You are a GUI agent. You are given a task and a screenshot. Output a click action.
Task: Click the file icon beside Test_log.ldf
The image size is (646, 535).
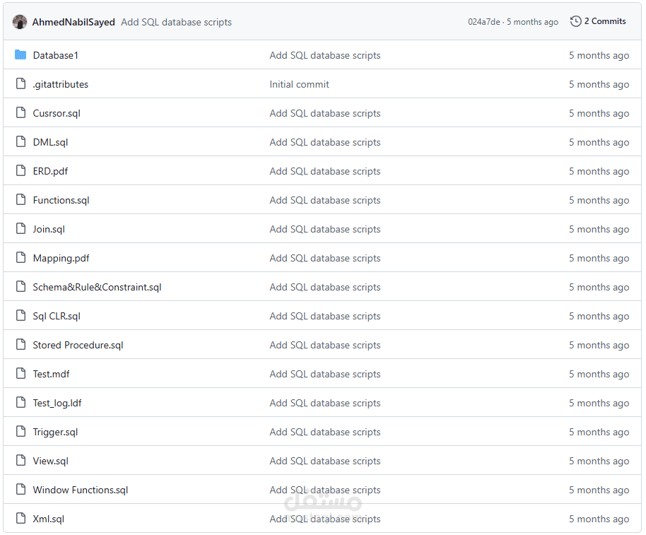click(x=20, y=403)
